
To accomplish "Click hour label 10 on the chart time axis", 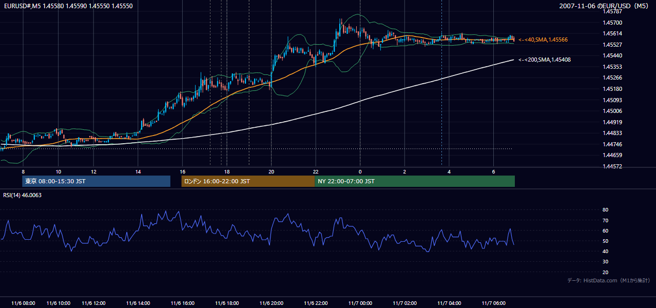I will (59, 171).
